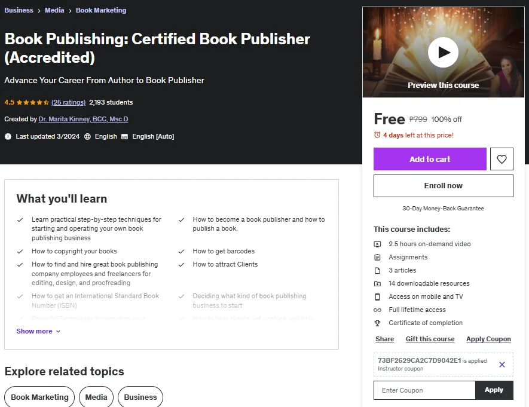Click Gift this course
The image size is (529, 407).
point(430,339)
